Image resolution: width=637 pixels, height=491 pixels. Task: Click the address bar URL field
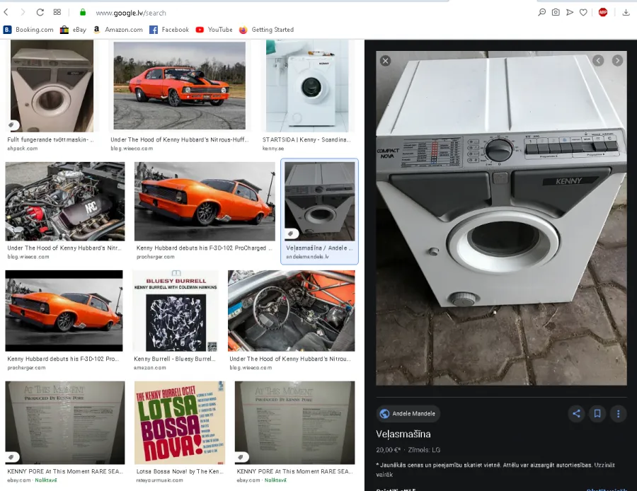pos(131,13)
